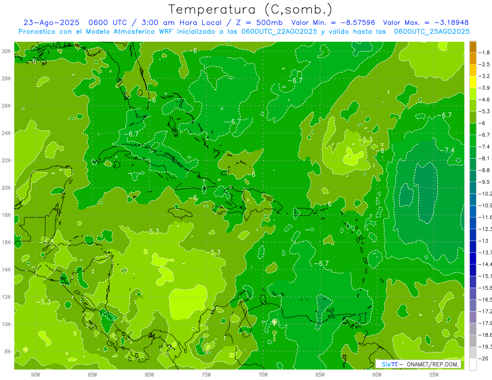
Task: Click the chart title Temperatura (C,somb.)
Action: tap(251, 9)
